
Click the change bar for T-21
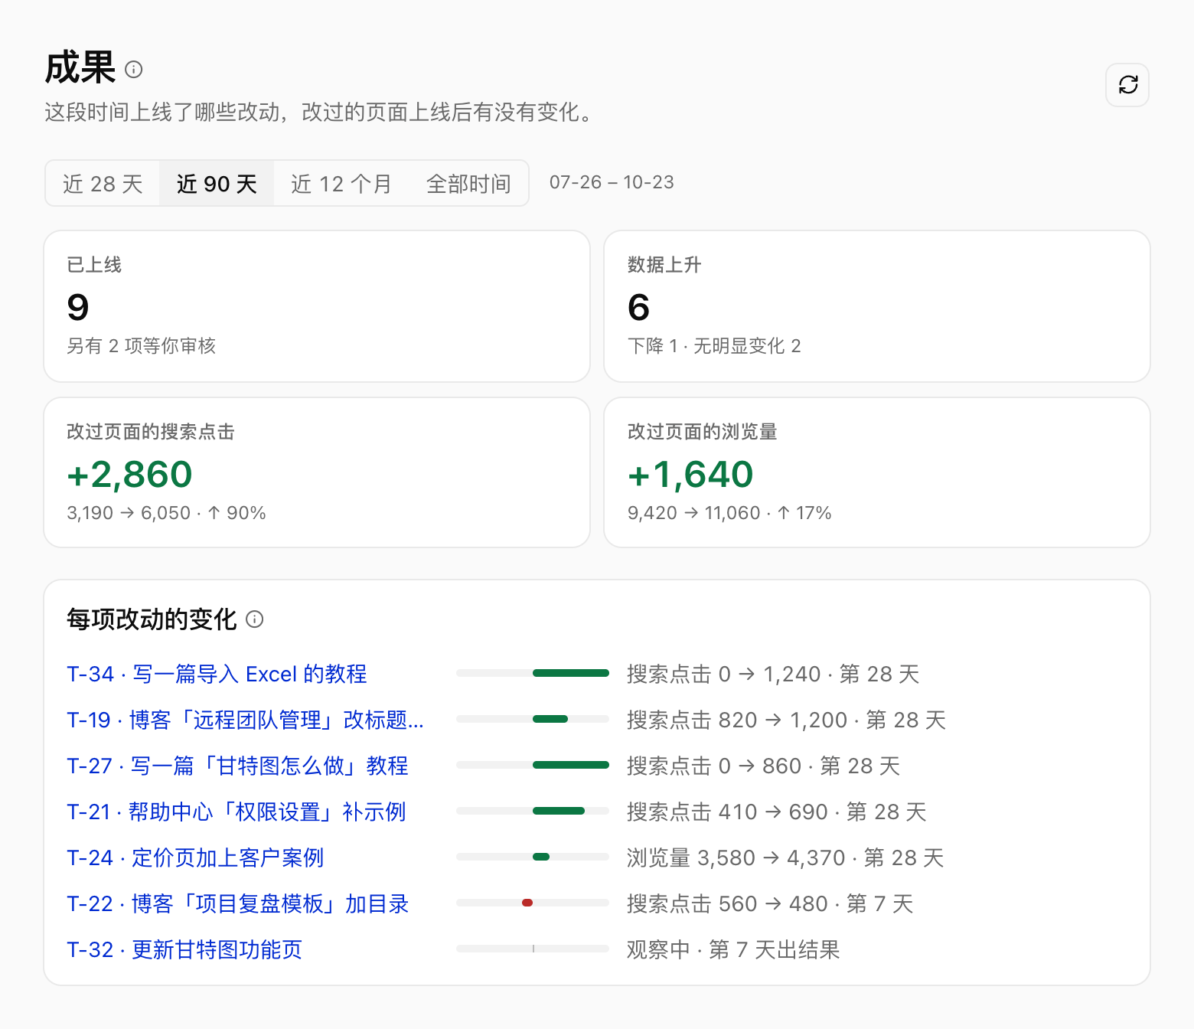559,811
